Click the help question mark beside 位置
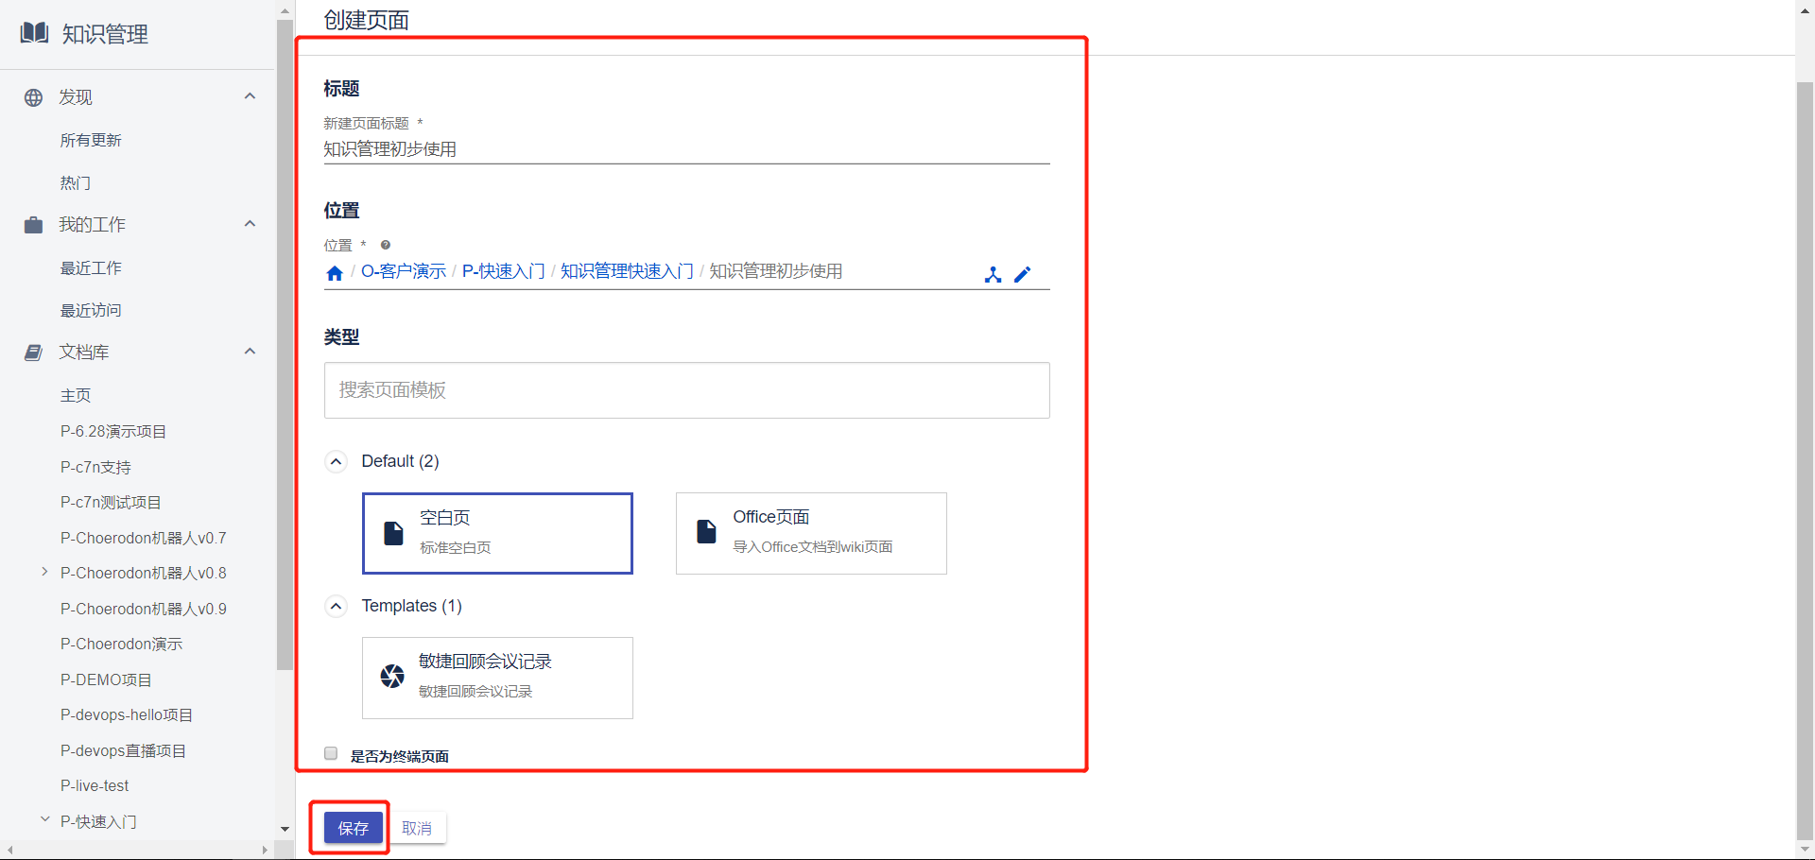Screen dimensions: 1815x860 click(386, 245)
